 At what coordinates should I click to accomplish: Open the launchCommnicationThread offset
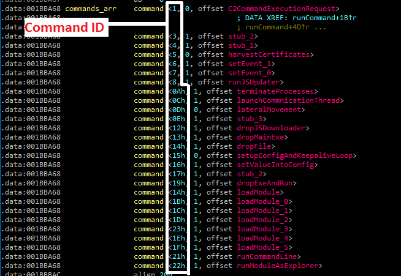[288, 100]
